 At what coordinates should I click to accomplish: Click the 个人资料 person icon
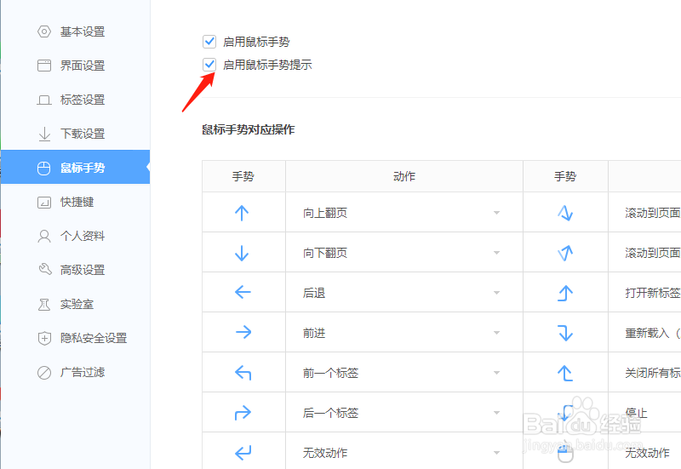(x=44, y=236)
